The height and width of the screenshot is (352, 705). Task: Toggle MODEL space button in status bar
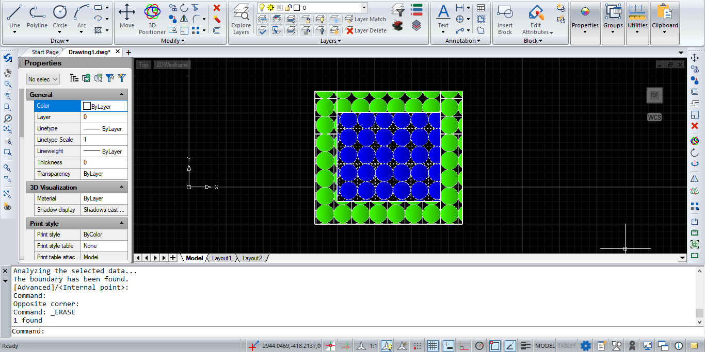[544, 346]
